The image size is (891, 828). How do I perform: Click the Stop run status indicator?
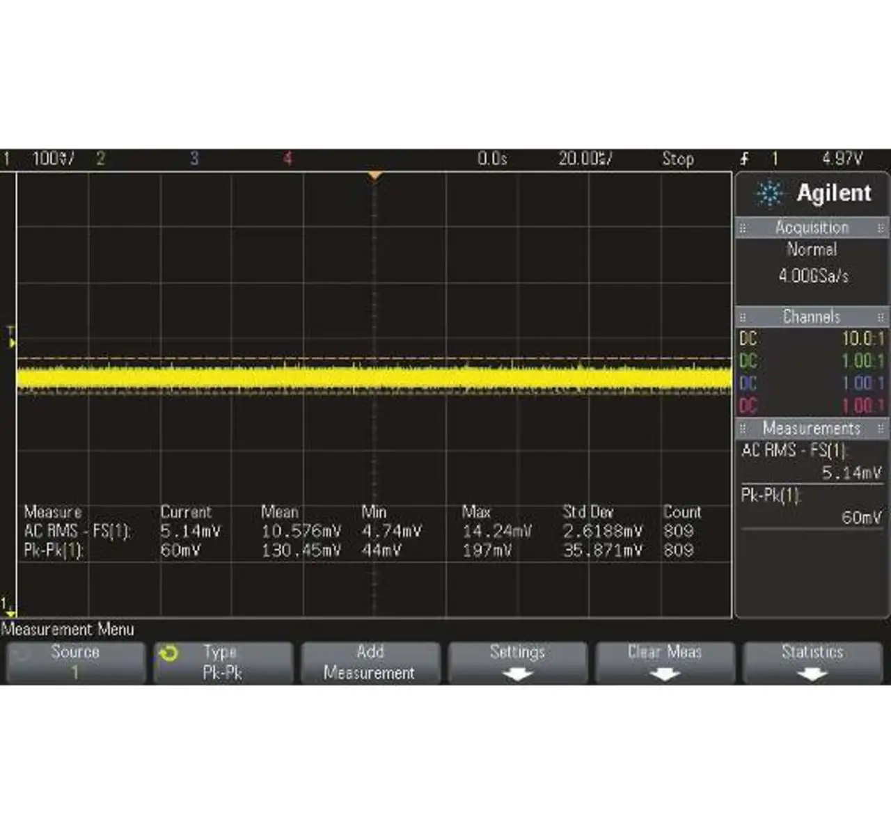pos(678,159)
